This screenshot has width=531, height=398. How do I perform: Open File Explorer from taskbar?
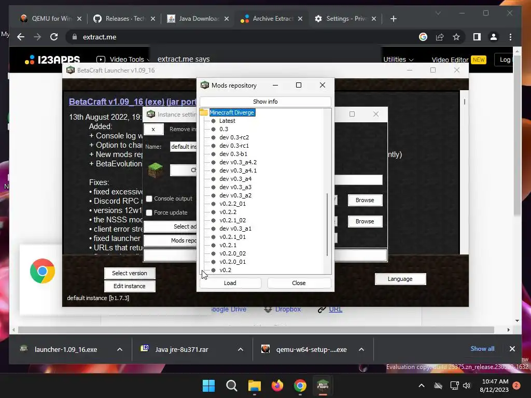point(254,386)
